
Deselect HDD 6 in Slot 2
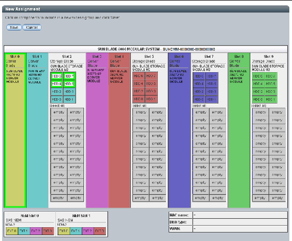(x=56, y=76)
